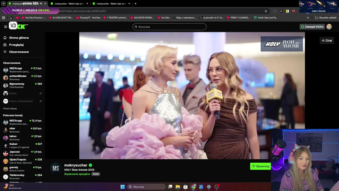Open Chrome tab search dropdown arrow
The width and height of the screenshot is (339, 191).
click(3, 4)
